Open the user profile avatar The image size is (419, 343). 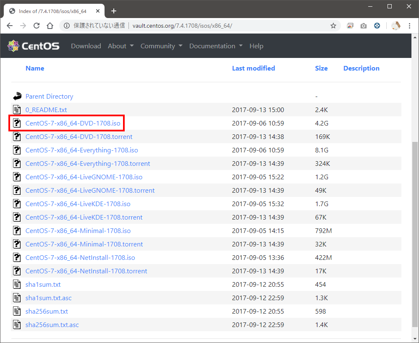click(396, 26)
